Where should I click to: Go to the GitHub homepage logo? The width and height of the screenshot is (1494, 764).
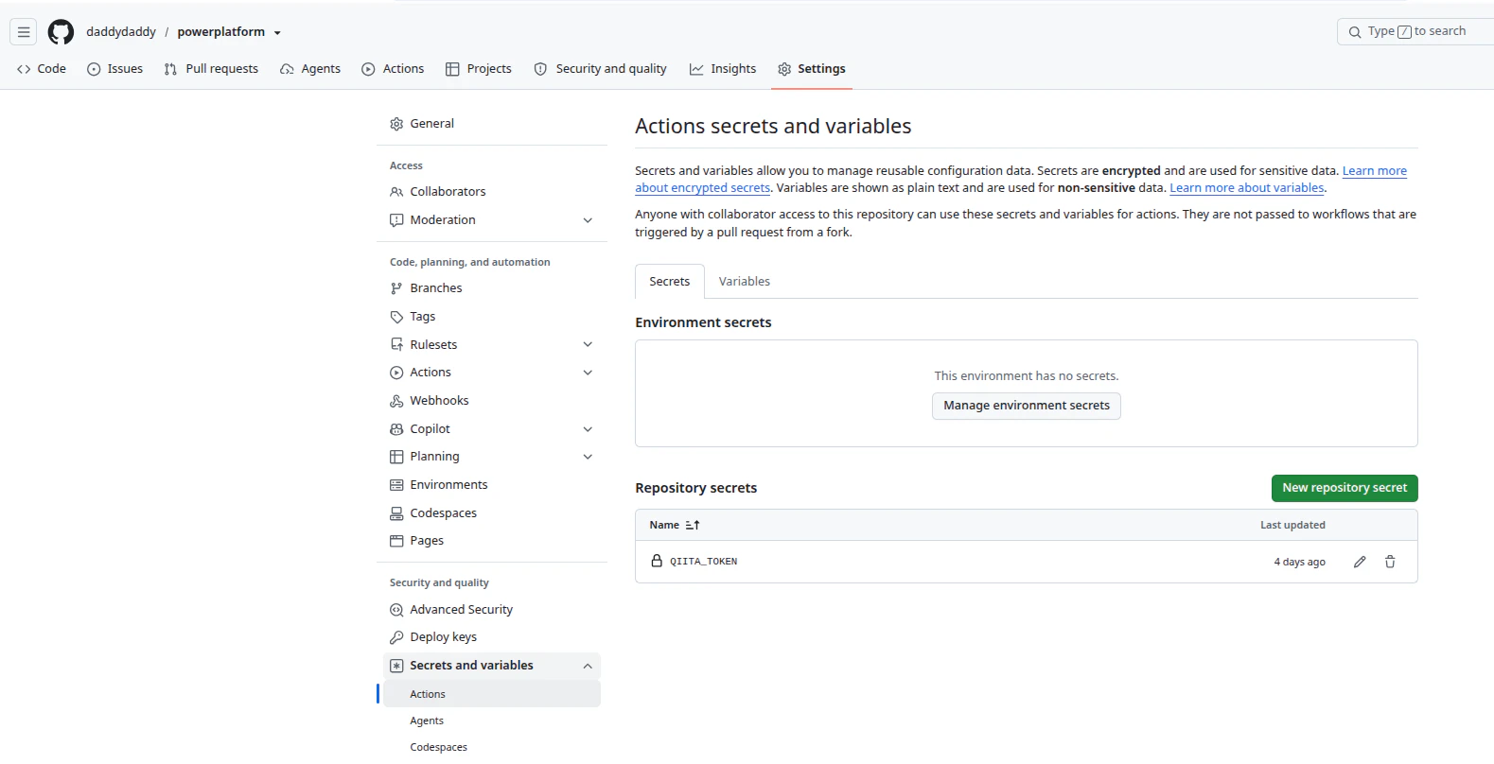click(x=61, y=32)
